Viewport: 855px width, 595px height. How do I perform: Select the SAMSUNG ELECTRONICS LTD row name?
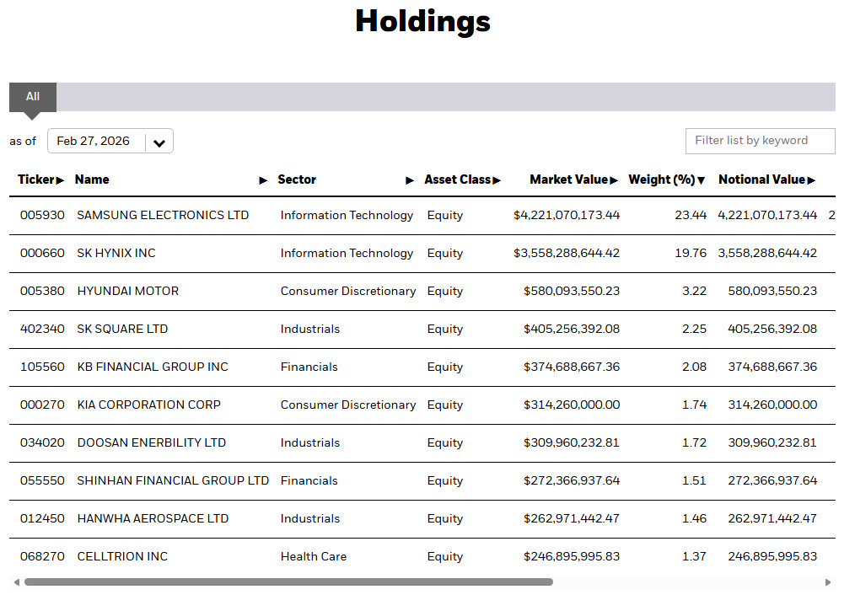(x=163, y=215)
